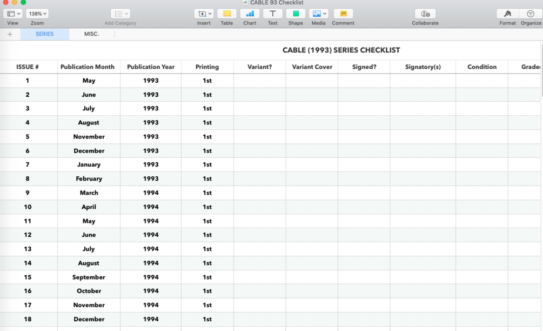This screenshot has height=331, width=543.
Task: Add a Comment
Action: click(343, 14)
